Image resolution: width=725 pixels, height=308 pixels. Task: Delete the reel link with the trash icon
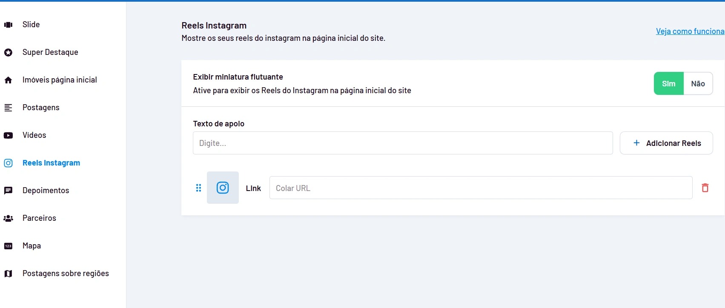pyautogui.click(x=705, y=188)
